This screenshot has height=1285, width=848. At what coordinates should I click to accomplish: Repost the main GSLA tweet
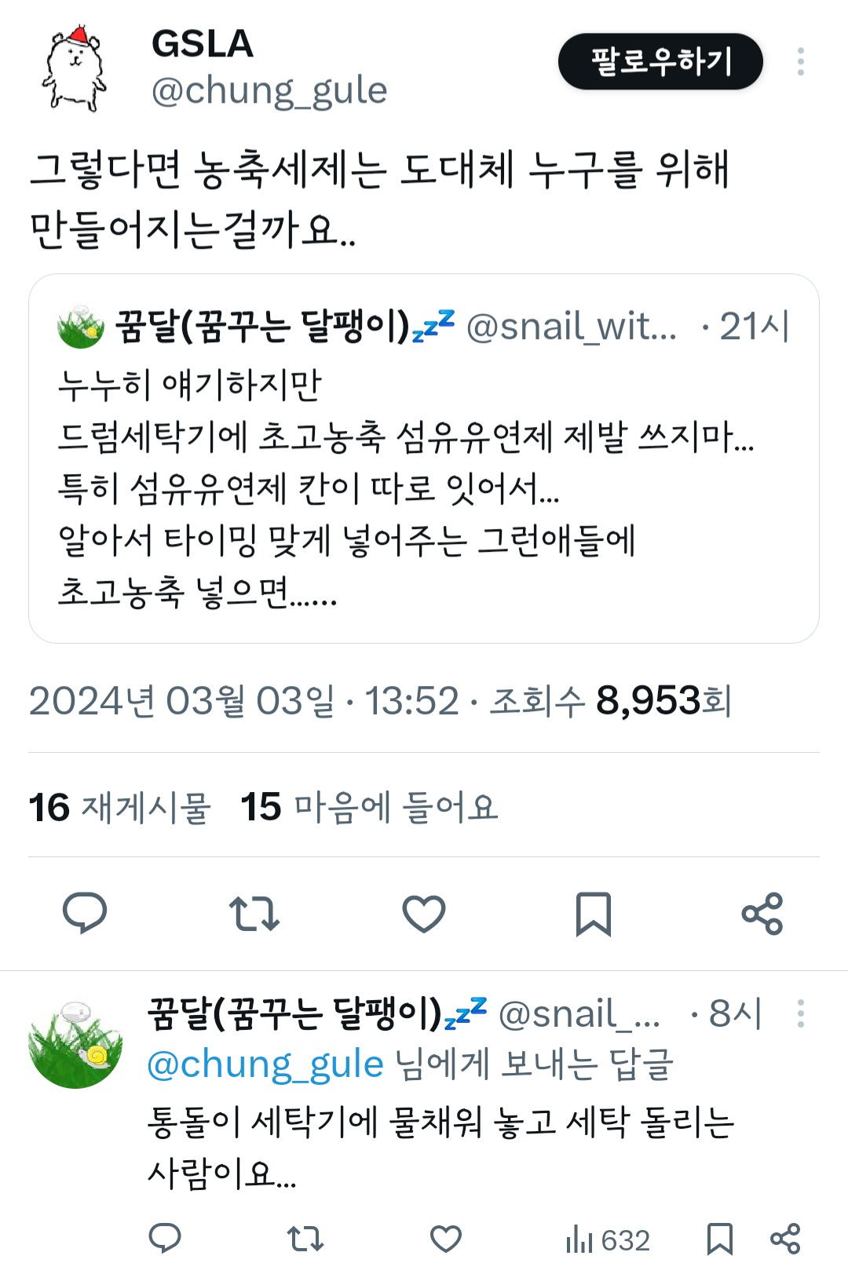[254, 913]
